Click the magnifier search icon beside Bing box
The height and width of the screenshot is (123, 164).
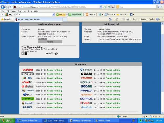click(x=159, y=7)
